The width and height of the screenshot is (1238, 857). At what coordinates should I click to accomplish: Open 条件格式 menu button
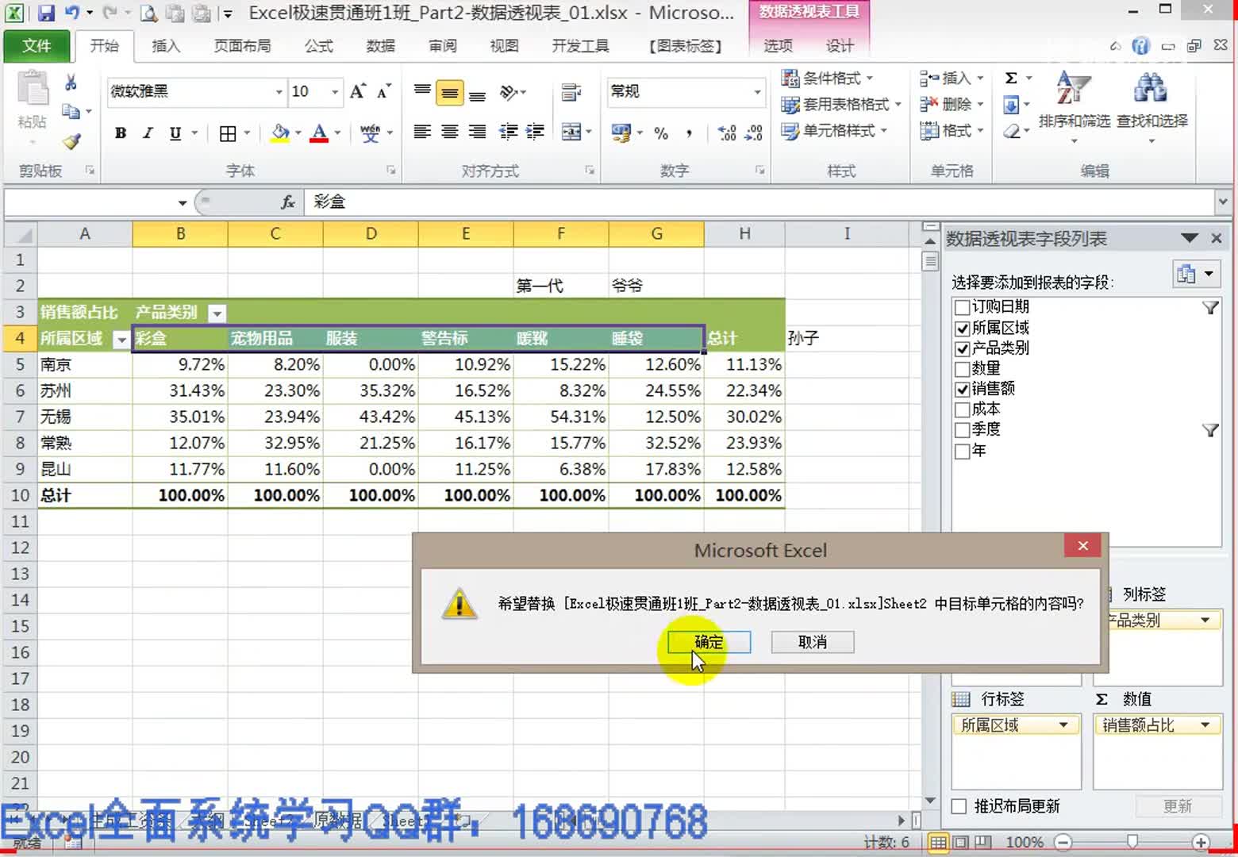pos(827,78)
